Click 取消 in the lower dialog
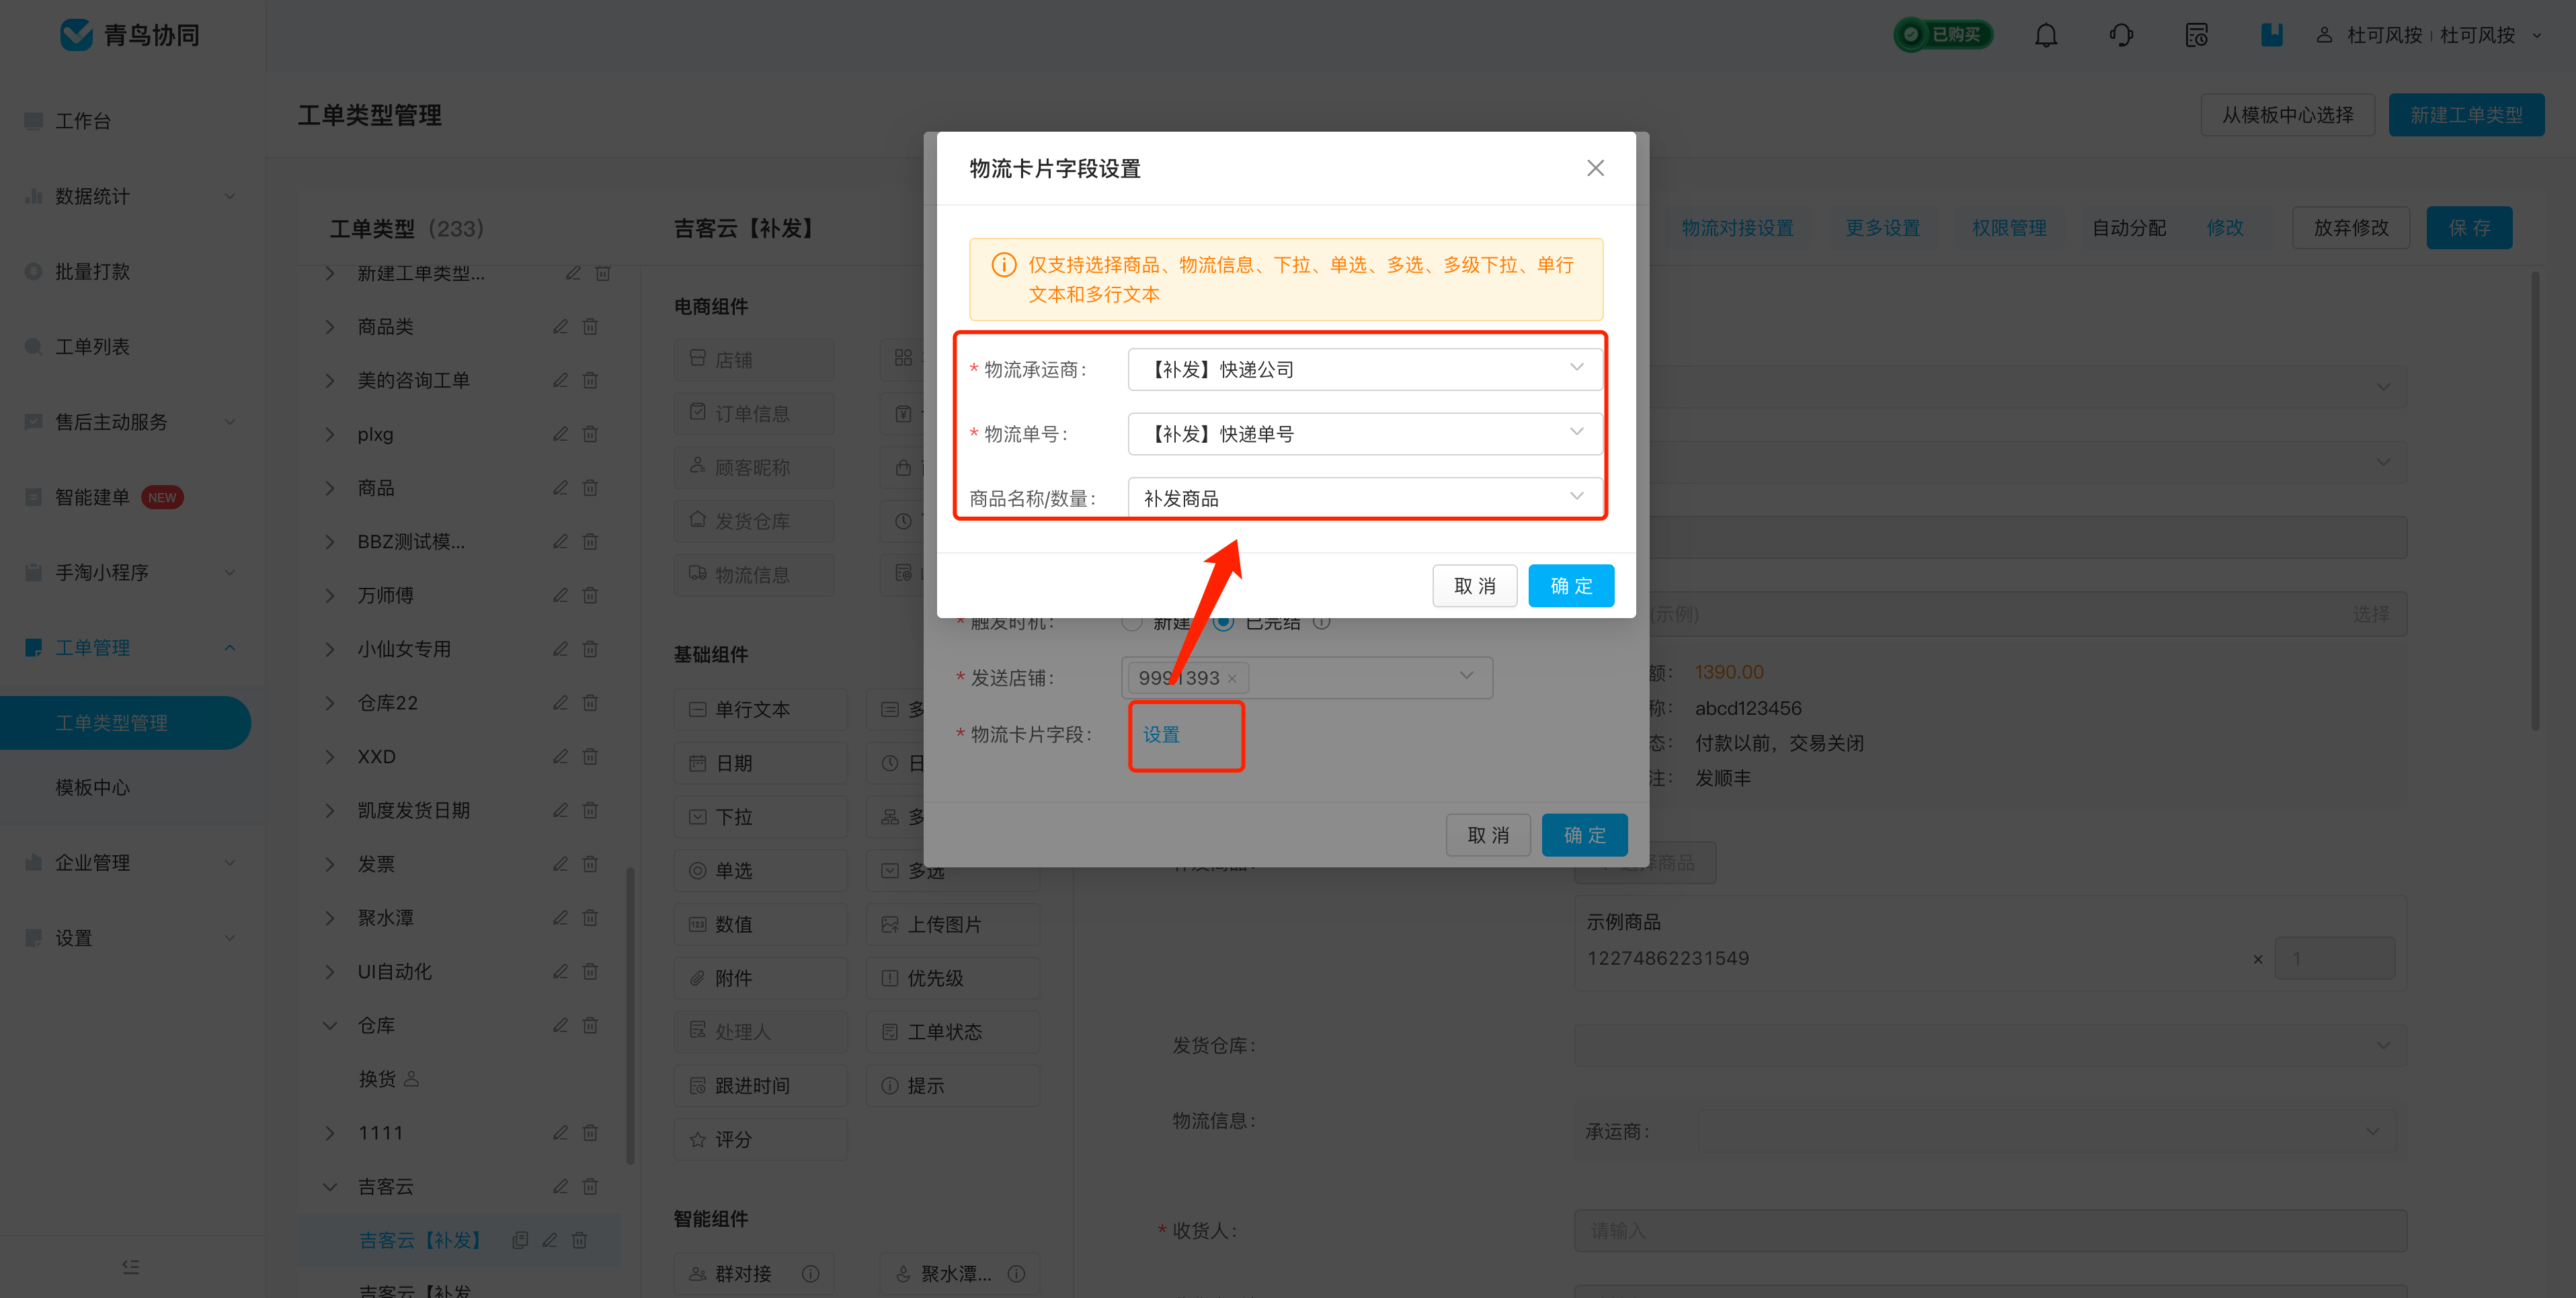 click(1488, 834)
